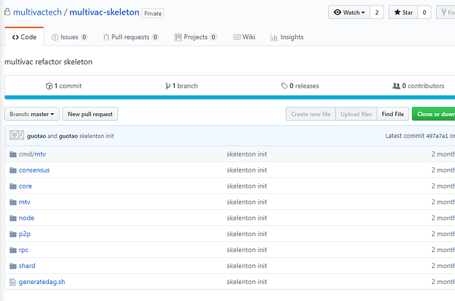
Task: Click the folder icon for mtv
Action: click(13, 202)
